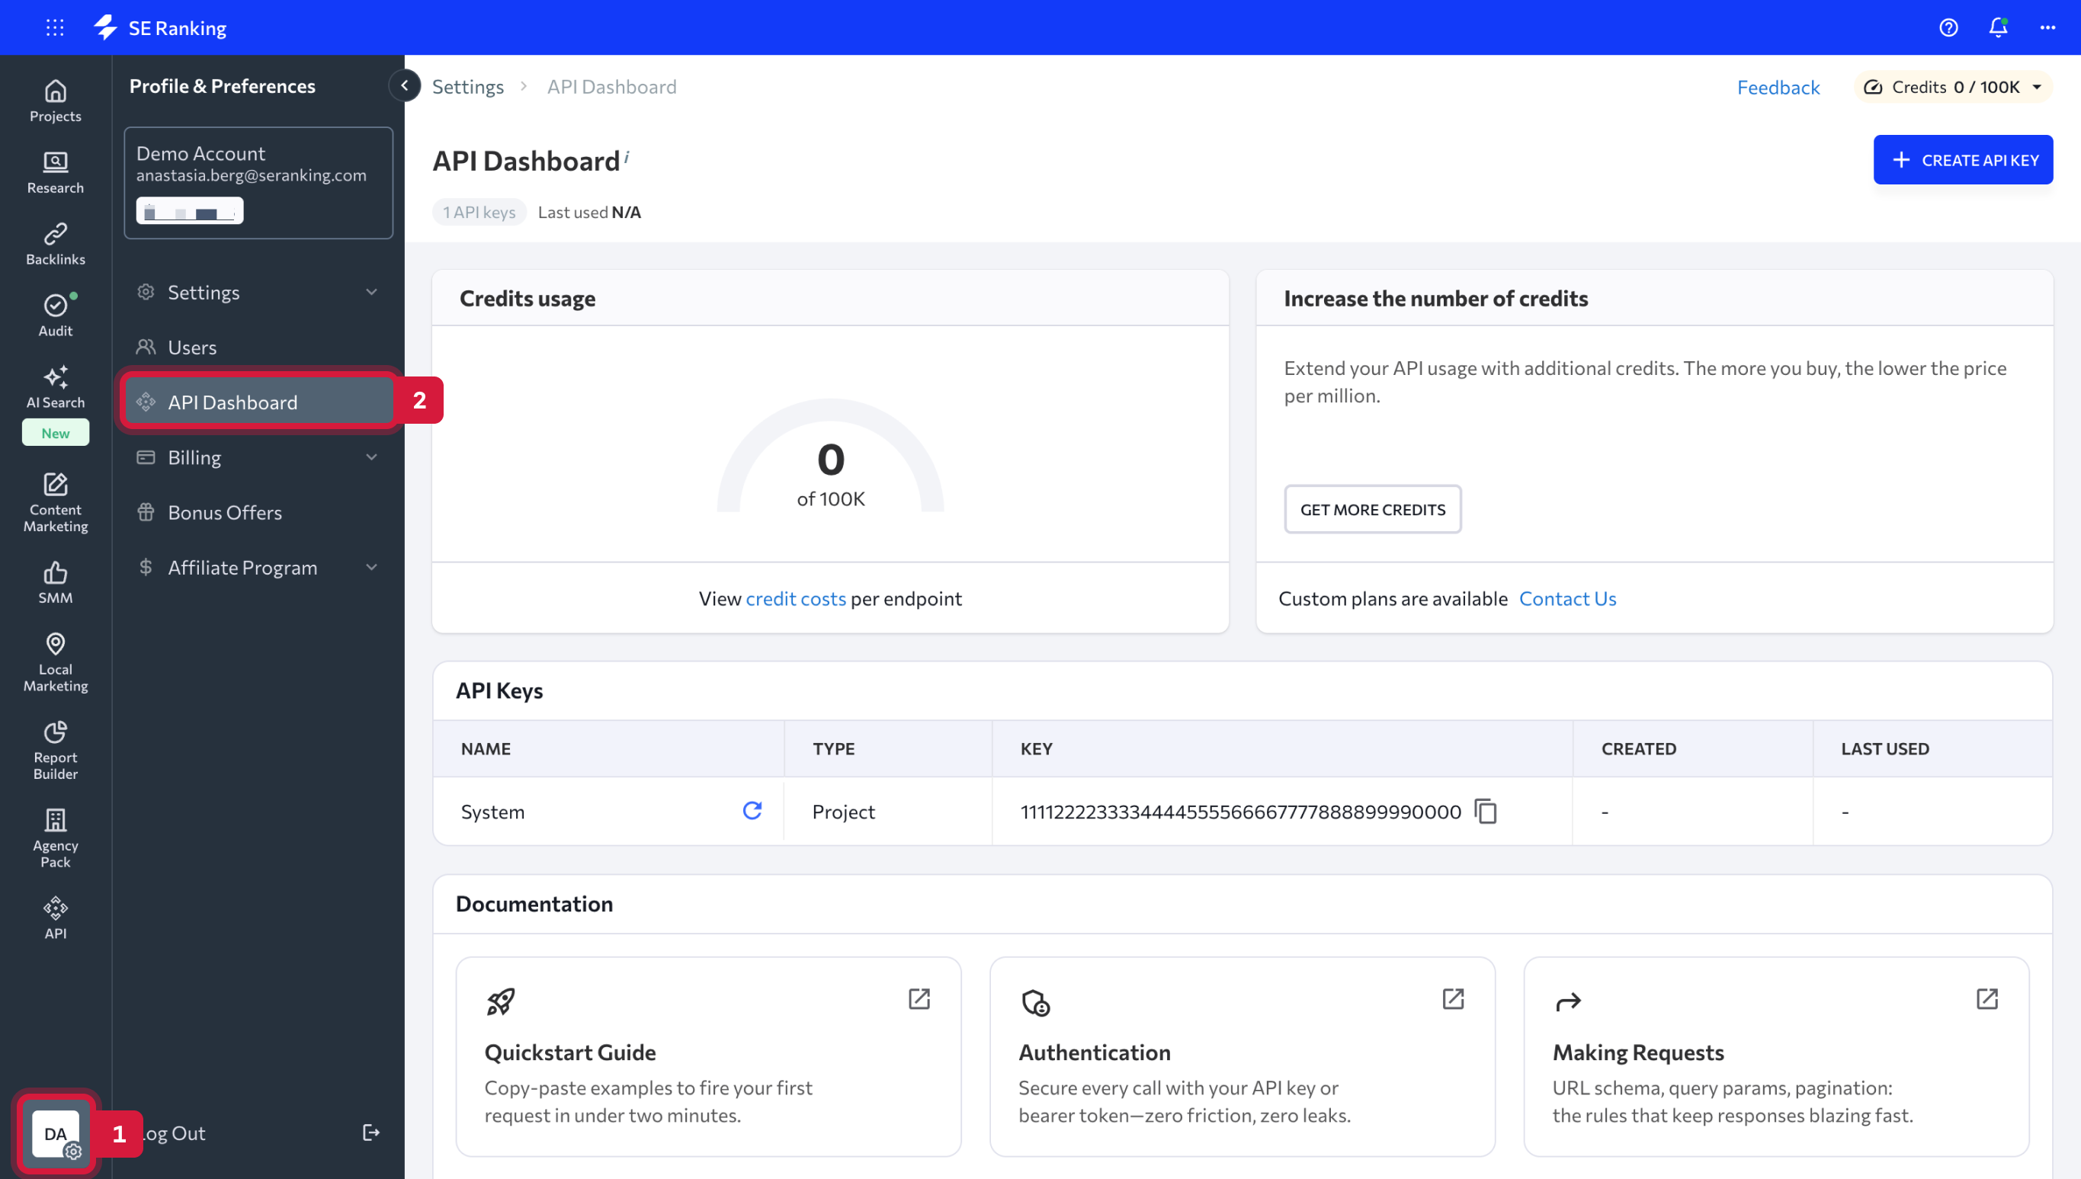The width and height of the screenshot is (2081, 1179).
Task: Expand the Settings submenu
Action: coord(257,291)
